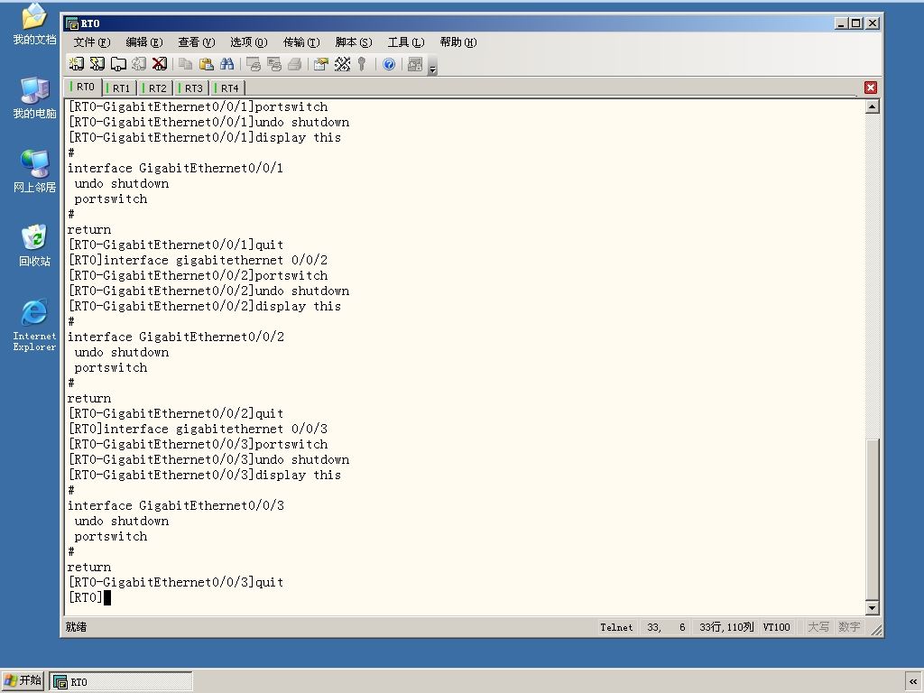
Task: Click the 回收站 recycle bin icon
Action: click(x=34, y=245)
